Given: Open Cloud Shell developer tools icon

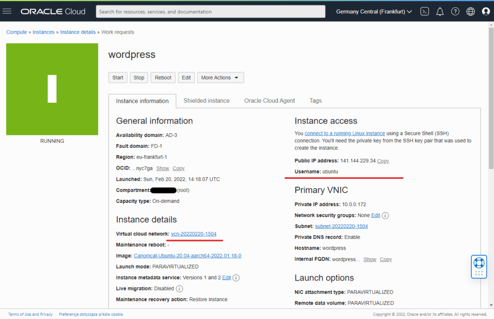Looking at the screenshot, I should pyautogui.click(x=425, y=12).
